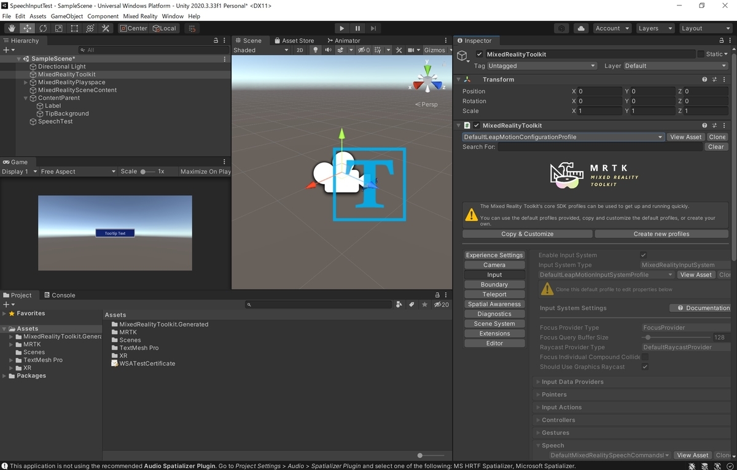Toggle scene effects icon
Image resolution: width=737 pixels, height=470 pixels.
tap(340, 50)
